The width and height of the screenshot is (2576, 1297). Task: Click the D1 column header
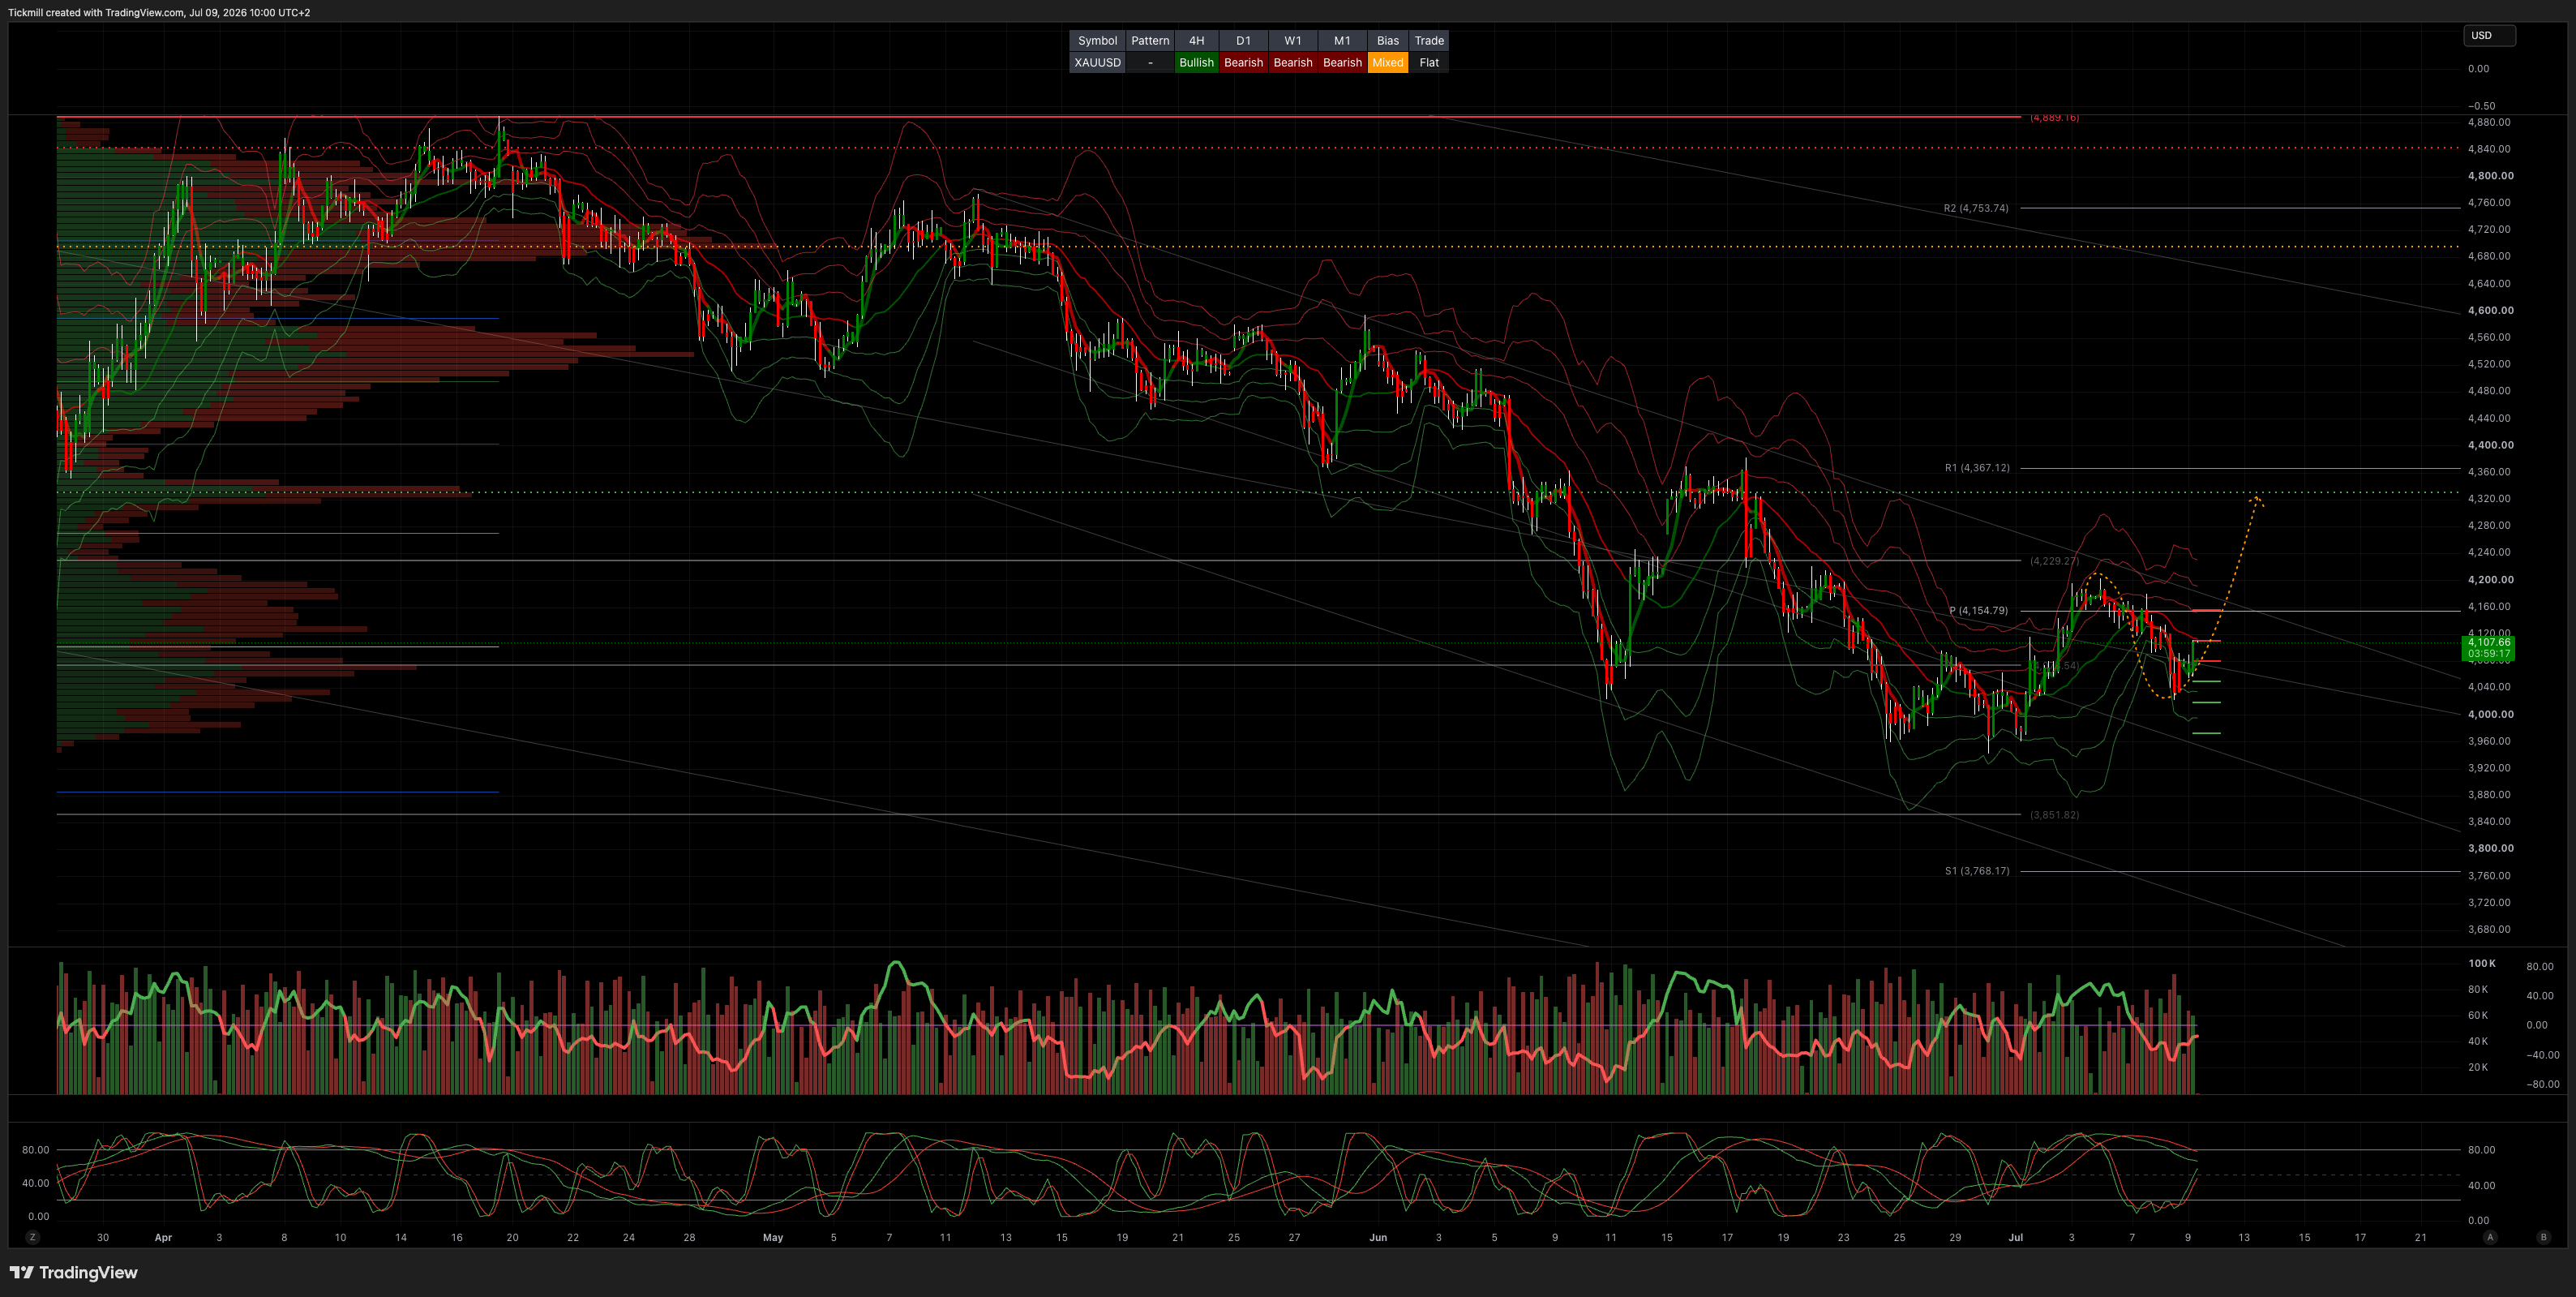click(x=1243, y=40)
